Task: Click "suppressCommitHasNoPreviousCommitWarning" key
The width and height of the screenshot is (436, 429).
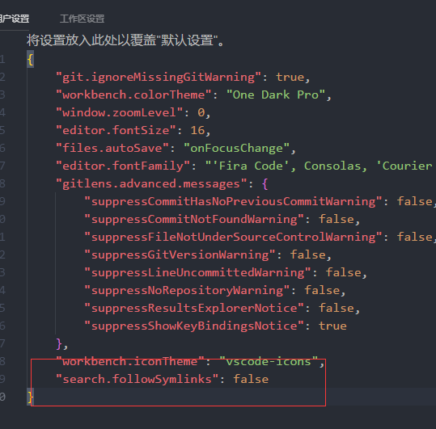Action: tap(233, 202)
